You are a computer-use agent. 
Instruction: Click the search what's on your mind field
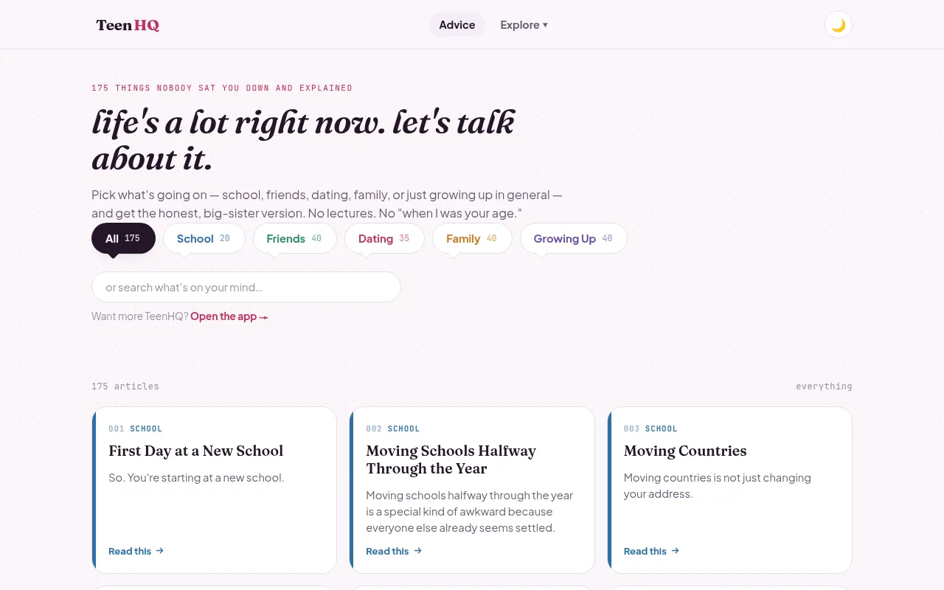[246, 287]
